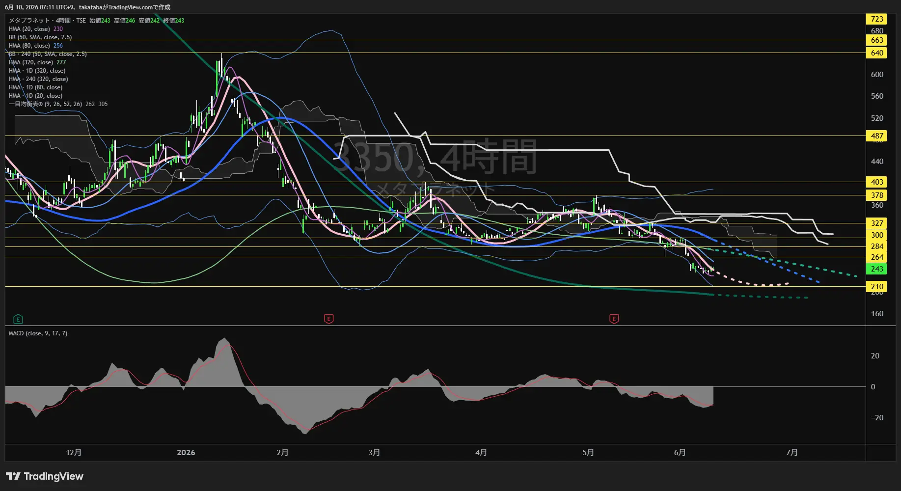Click the green 243 current price label

pos(876,269)
